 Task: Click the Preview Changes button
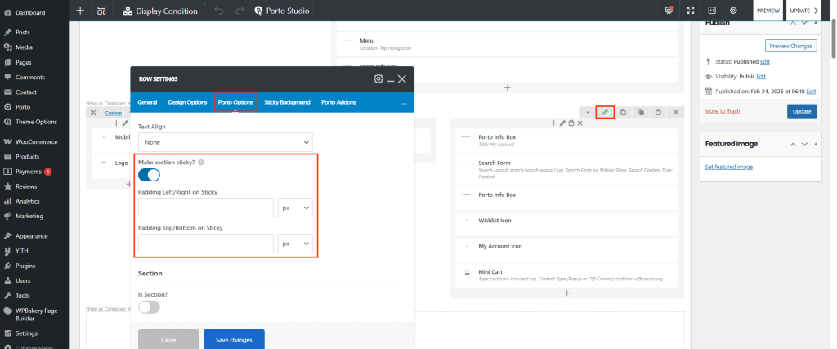click(790, 46)
